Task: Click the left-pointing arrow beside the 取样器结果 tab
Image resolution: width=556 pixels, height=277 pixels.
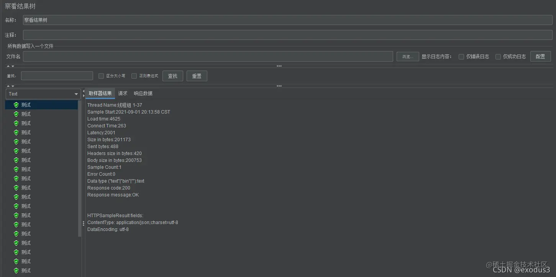Action: [x=84, y=91]
